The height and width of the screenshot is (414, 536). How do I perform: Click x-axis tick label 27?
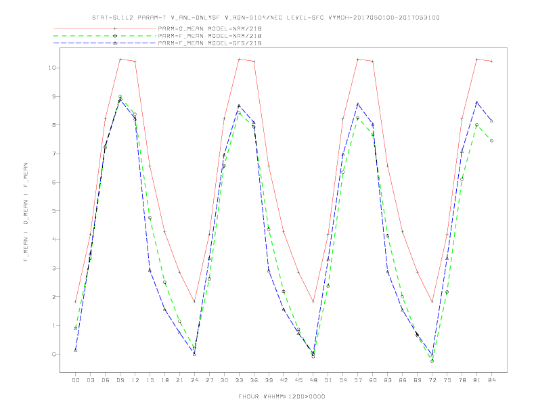pos(209,380)
